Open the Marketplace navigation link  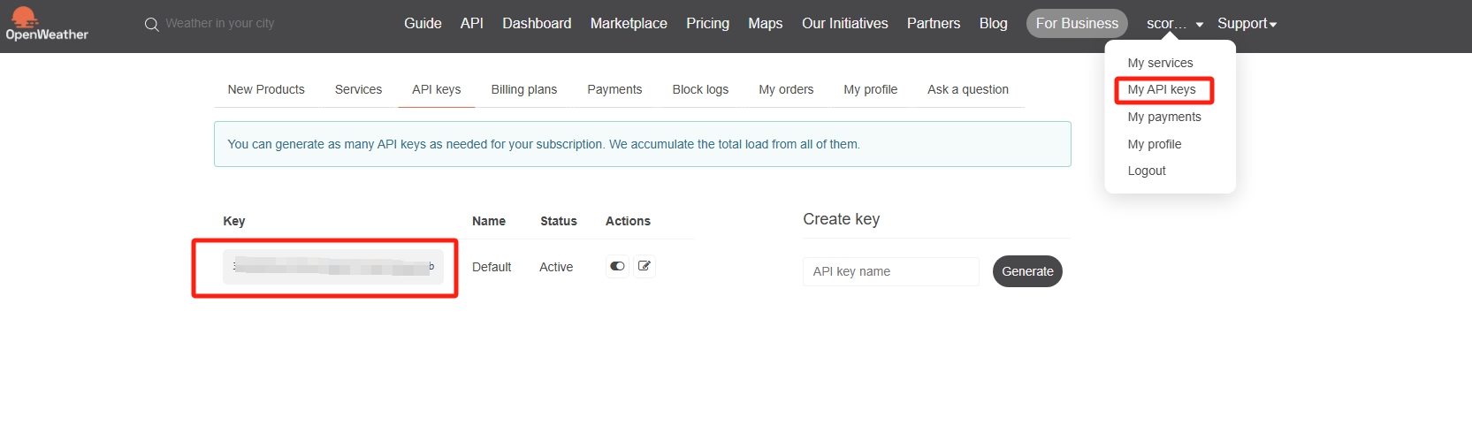tap(629, 24)
